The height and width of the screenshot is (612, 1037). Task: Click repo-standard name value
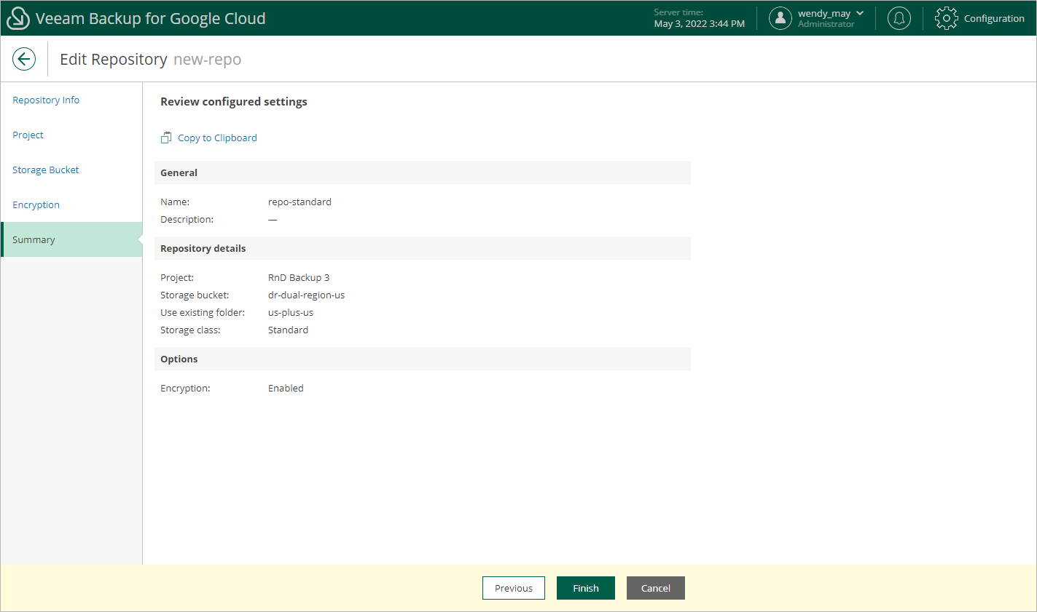pyautogui.click(x=300, y=202)
